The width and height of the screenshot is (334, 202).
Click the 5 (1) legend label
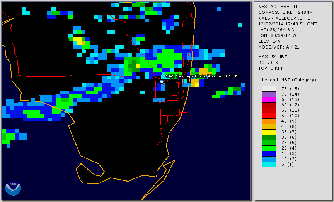[287, 164]
